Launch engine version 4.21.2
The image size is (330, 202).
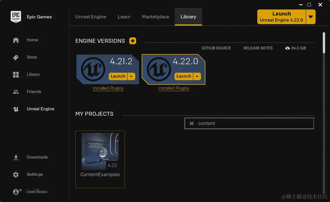point(118,76)
